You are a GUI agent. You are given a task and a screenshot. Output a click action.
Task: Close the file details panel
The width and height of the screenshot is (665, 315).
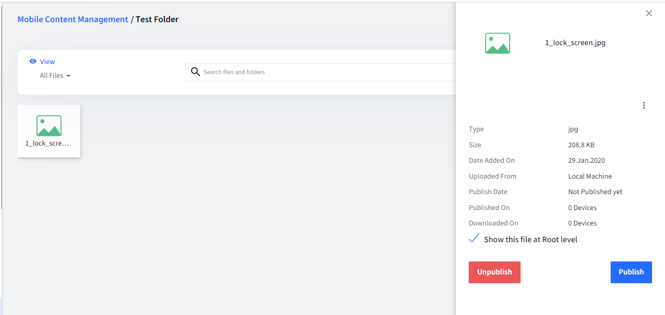(x=649, y=13)
